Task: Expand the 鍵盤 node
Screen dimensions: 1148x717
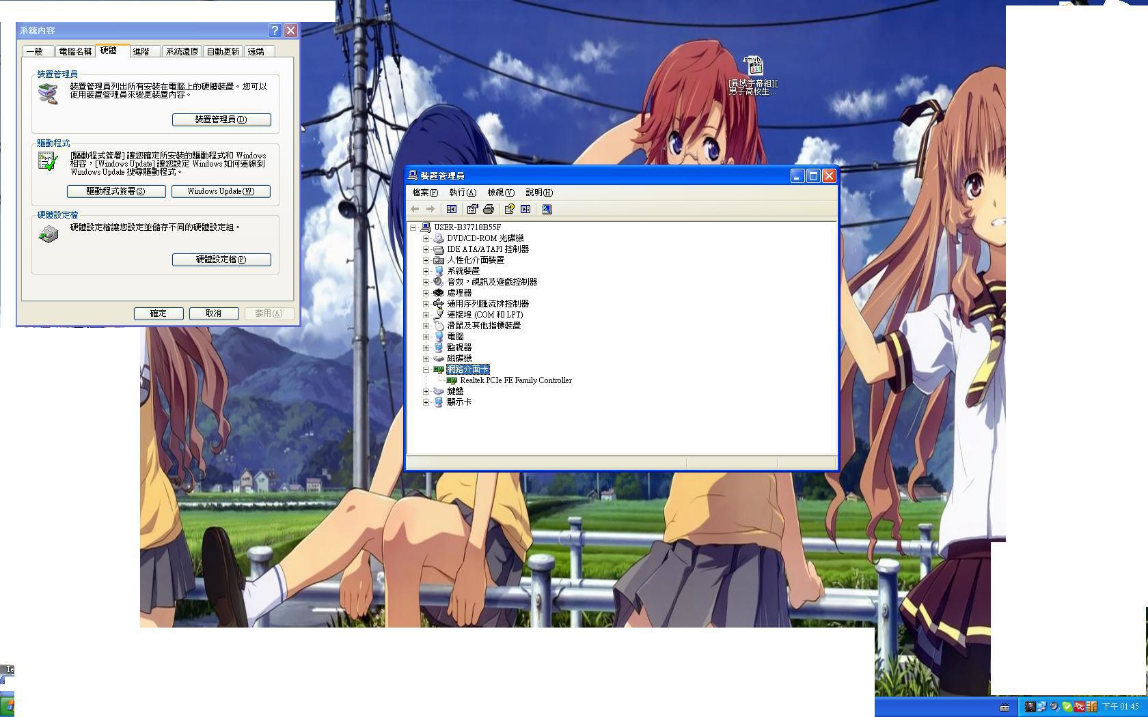Action: point(426,391)
